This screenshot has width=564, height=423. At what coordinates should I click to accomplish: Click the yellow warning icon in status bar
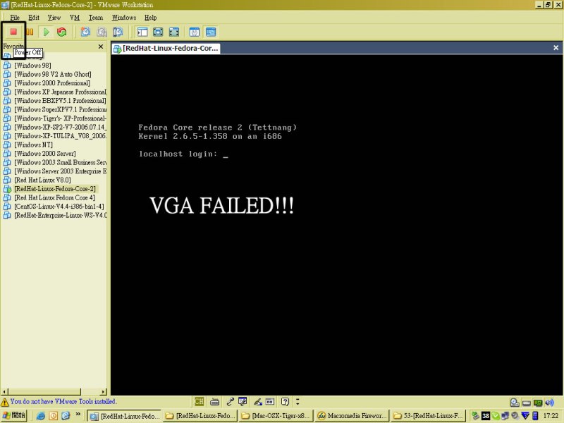click(5, 402)
